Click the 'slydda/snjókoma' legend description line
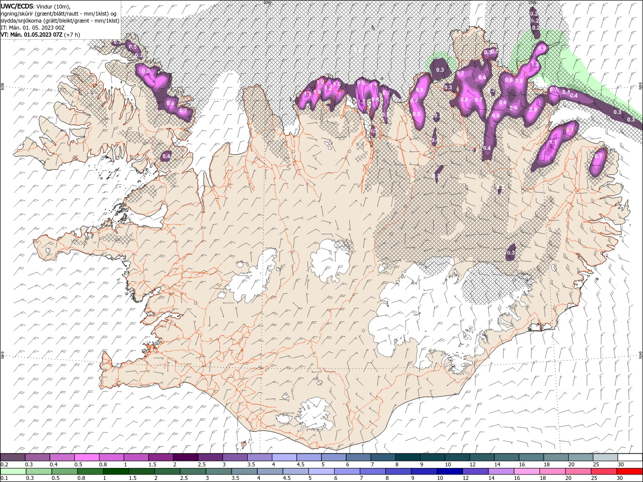 [x=60, y=21]
